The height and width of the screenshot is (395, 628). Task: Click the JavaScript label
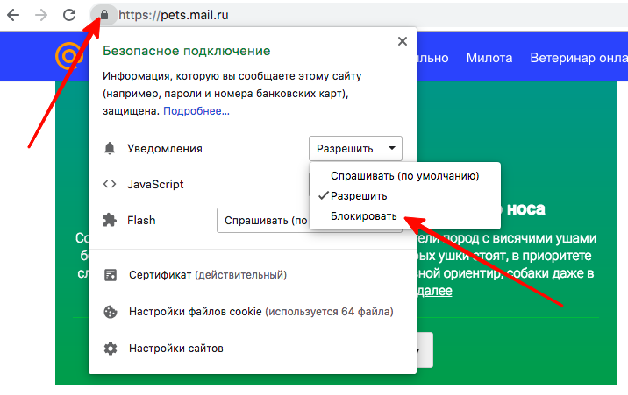coord(155,184)
